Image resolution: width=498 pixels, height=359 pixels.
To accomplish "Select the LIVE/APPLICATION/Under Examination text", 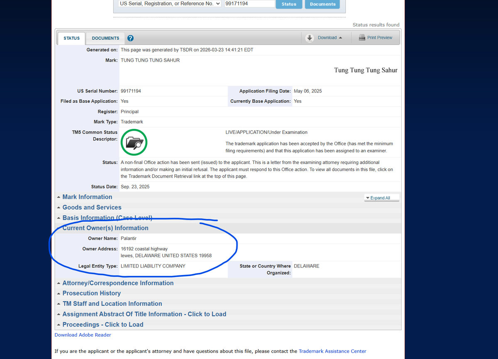I will (x=267, y=132).
